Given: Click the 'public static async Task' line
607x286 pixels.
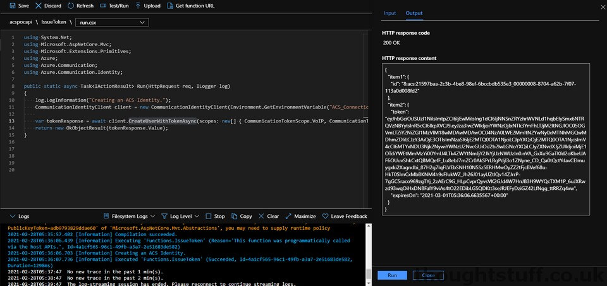Looking at the screenshot, I should tap(127, 86).
